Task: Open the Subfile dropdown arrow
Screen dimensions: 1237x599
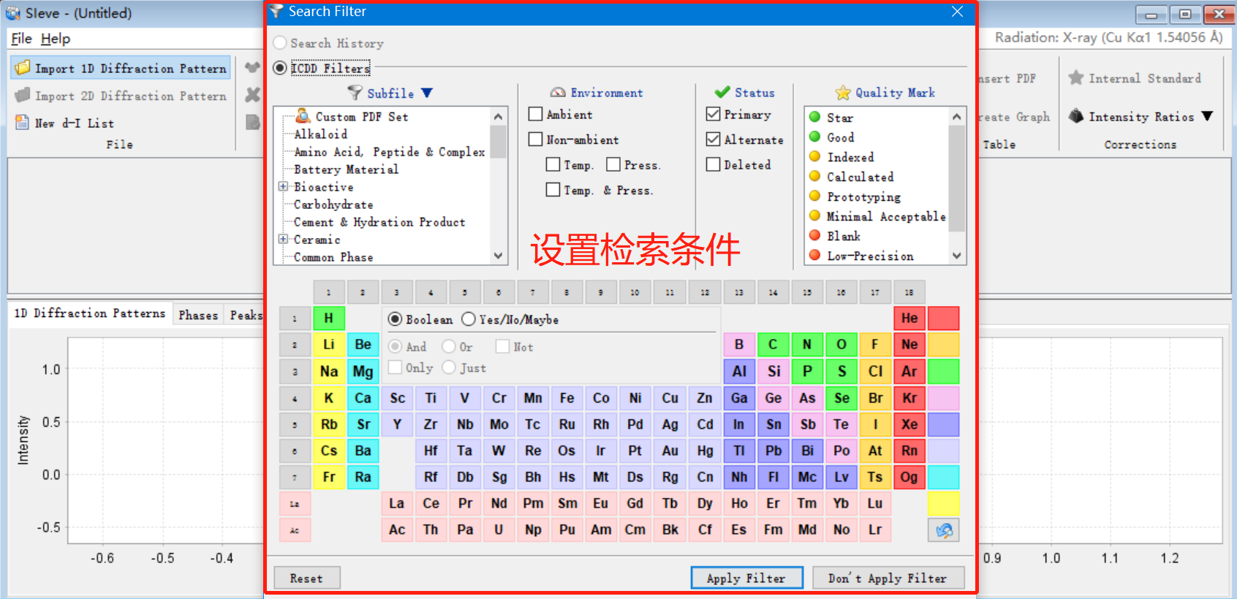Action: pos(427,93)
